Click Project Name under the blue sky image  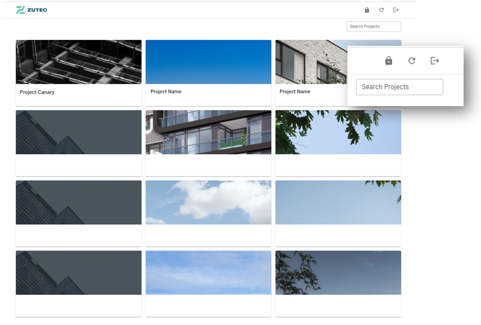(166, 91)
